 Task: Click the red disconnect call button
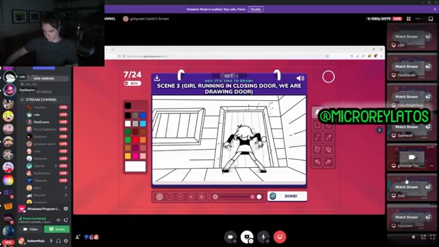click(x=279, y=236)
